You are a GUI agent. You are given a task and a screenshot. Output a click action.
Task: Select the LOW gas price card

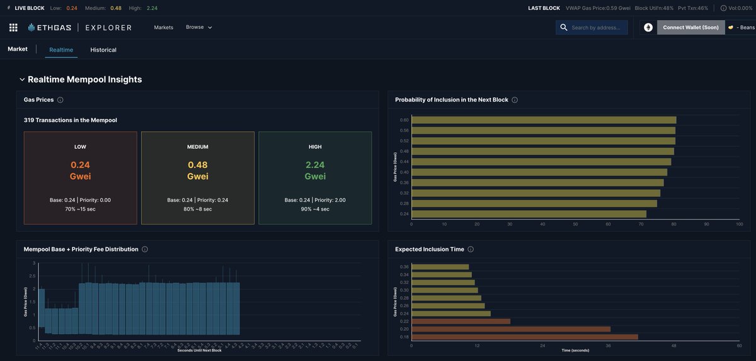[x=80, y=178]
